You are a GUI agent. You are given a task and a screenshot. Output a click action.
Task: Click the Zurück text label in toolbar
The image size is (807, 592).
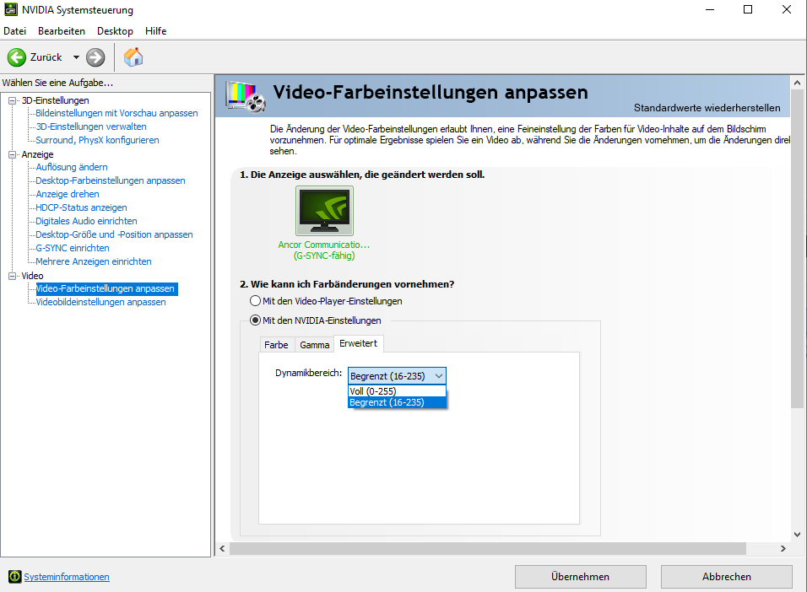[46, 57]
